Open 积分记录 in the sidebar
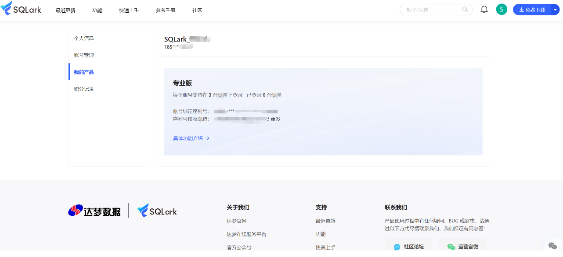 [84, 89]
